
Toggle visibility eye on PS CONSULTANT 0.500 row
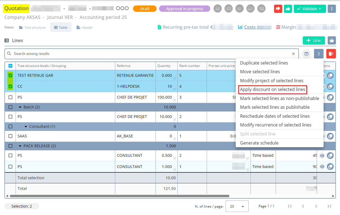click(322, 155)
